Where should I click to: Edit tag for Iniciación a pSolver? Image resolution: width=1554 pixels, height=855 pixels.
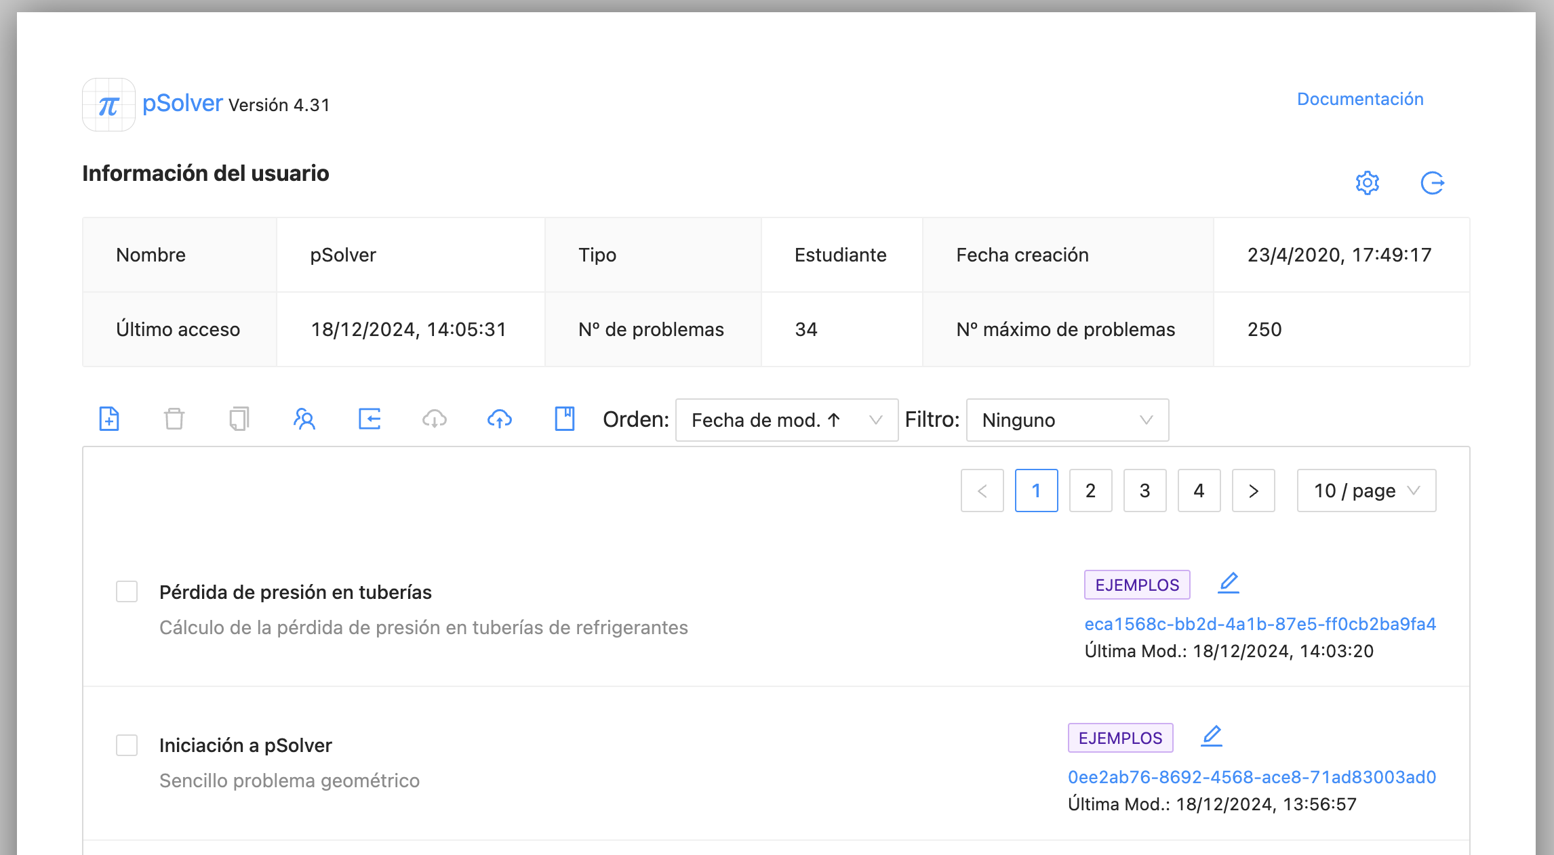tap(1212, 736)
